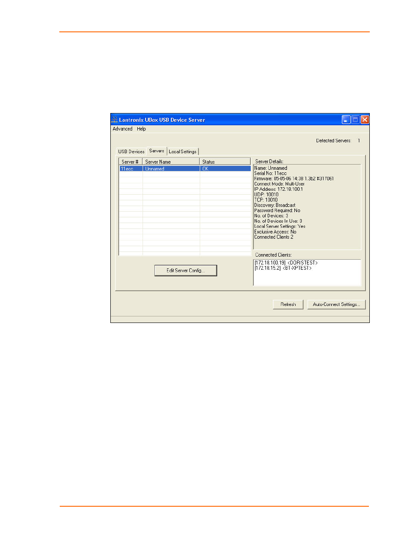Image resolution: width=416 pixels, height=539 pixels.
Task: Sort by the Server Name column header
Action: [x=171, y=161]
